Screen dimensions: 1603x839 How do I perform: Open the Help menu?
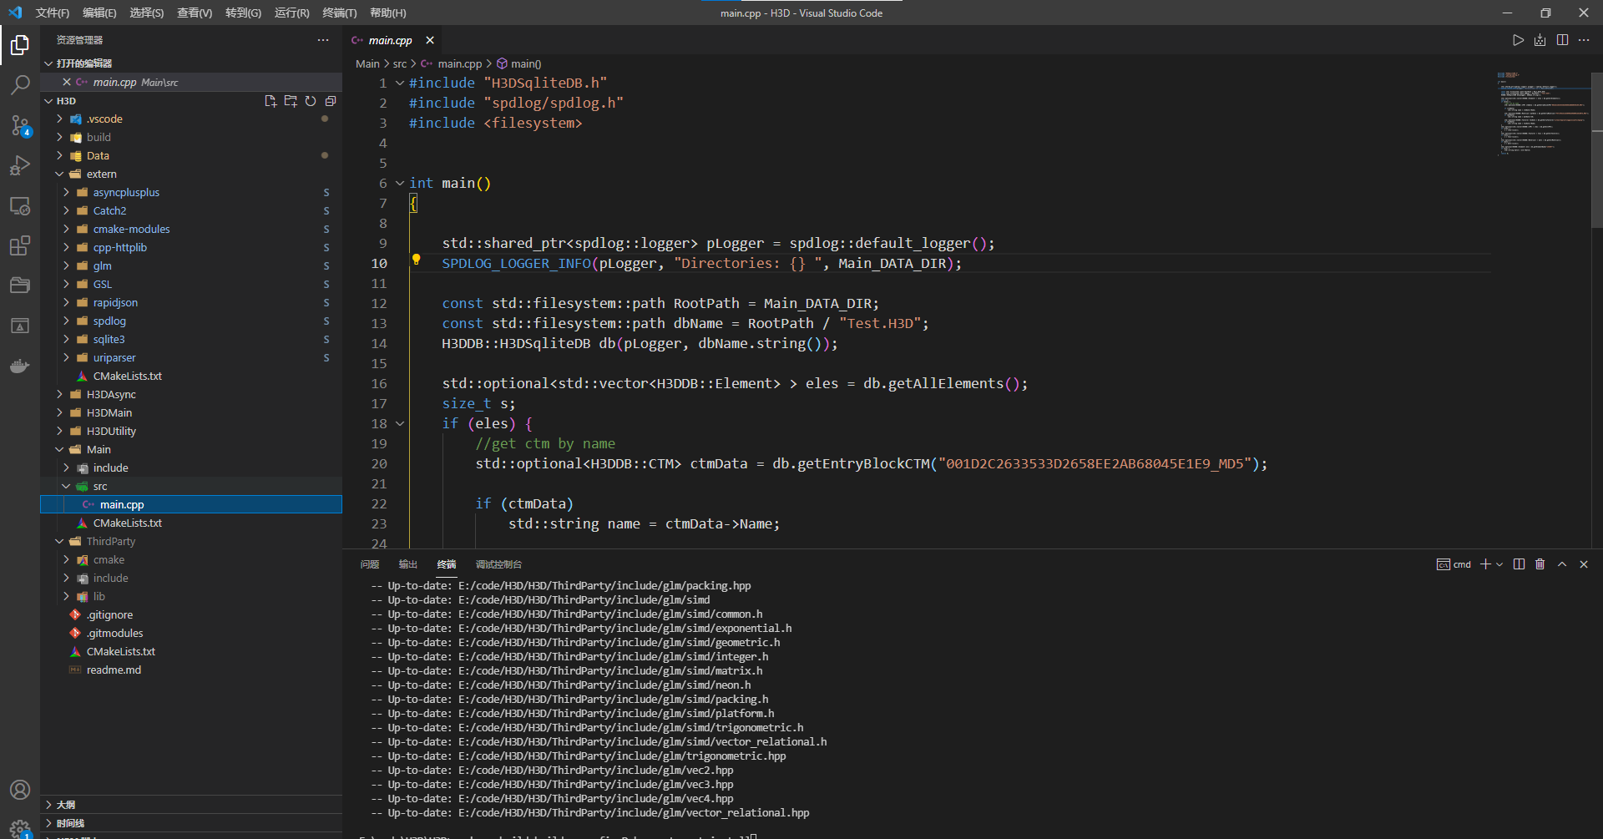[387, 13]
